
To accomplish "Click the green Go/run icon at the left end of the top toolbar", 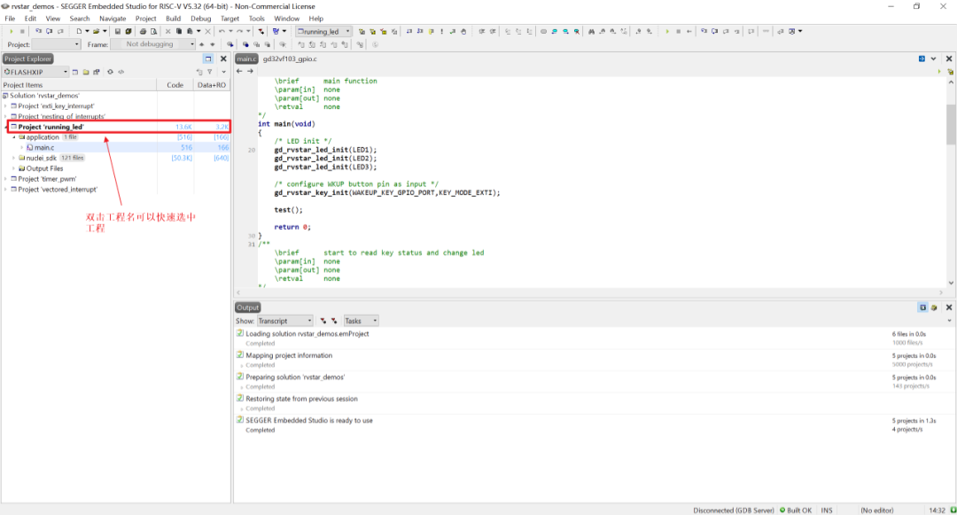I will pyautogui.click(x=11, y=31).
